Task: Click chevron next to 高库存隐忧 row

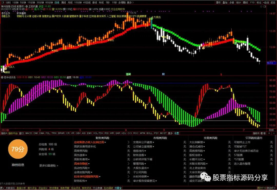Action: 128,164
